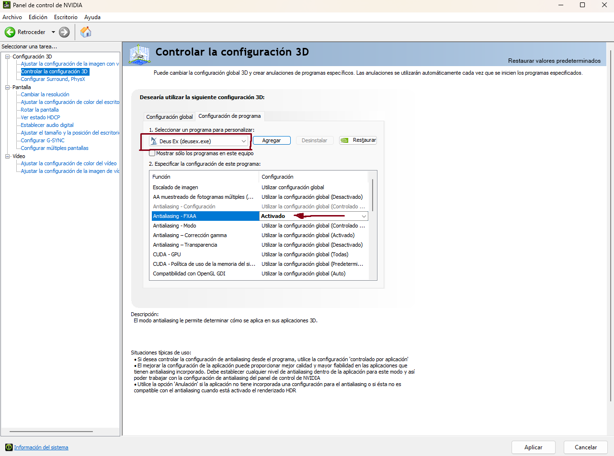Open the Información del sistema link
The image size is (614, 456).
click(41, 447)
